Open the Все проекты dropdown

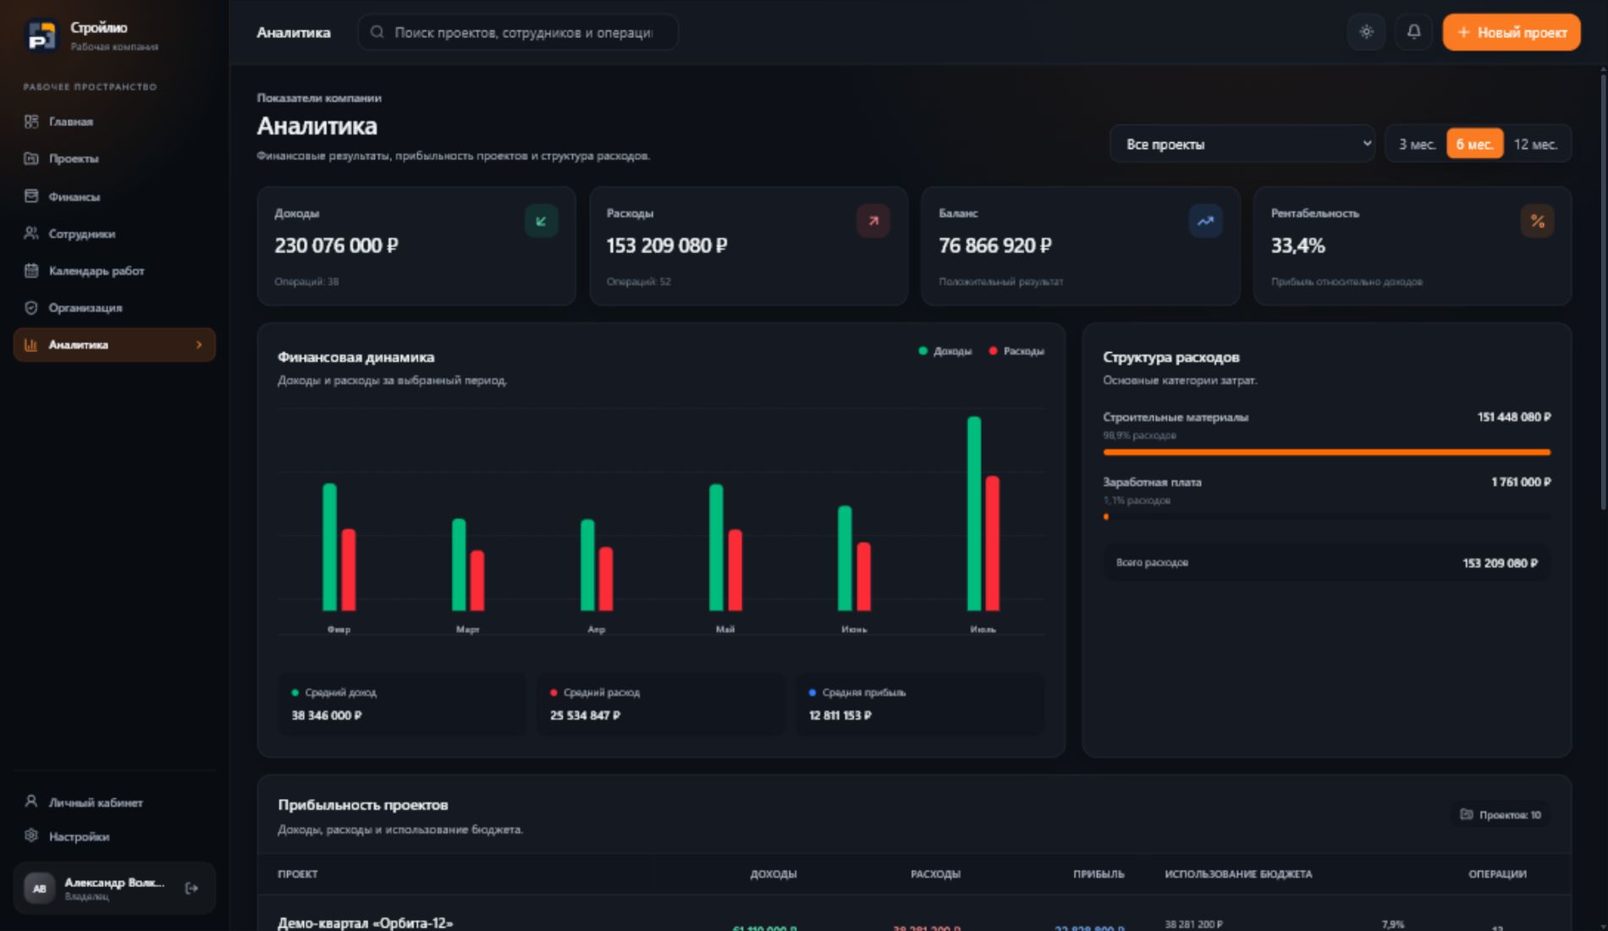[x=1242, y=144]
